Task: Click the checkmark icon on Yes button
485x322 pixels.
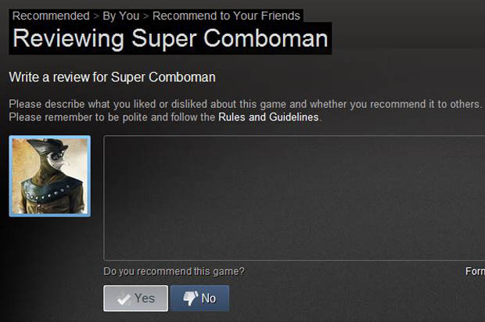Action: click(x=124, y=299)
